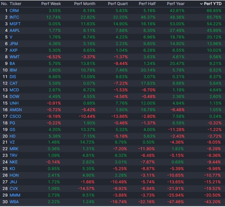Sort by the Perf Week column header
This screenshot has height=207, width=225.
pos(51,4)
